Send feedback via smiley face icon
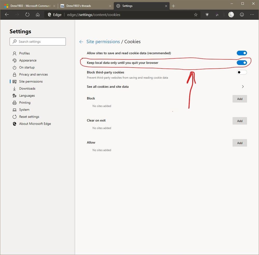 pyautogui.click(x=242, y=15)
